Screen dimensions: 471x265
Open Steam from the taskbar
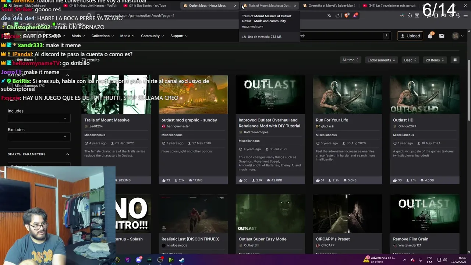click(181, 260)
